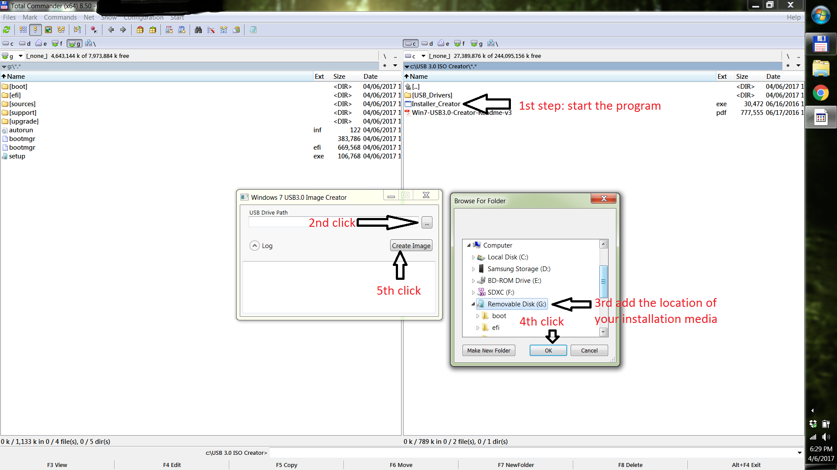The height and width of the screenshot is (470, 837).
Task: Click the F5 Copy button
Action: 286,465
